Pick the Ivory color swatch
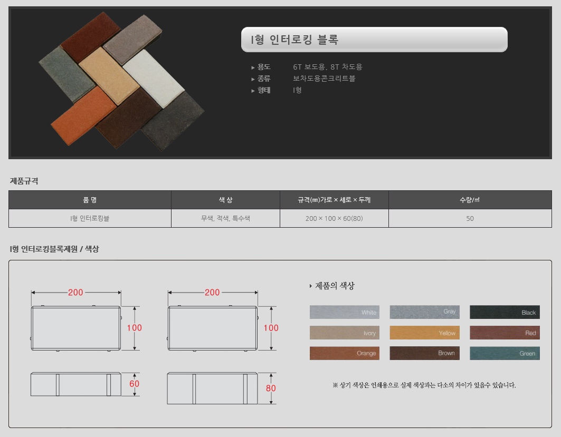The width and height of the screenshot is (561, 437). click(x=344, y=333)
